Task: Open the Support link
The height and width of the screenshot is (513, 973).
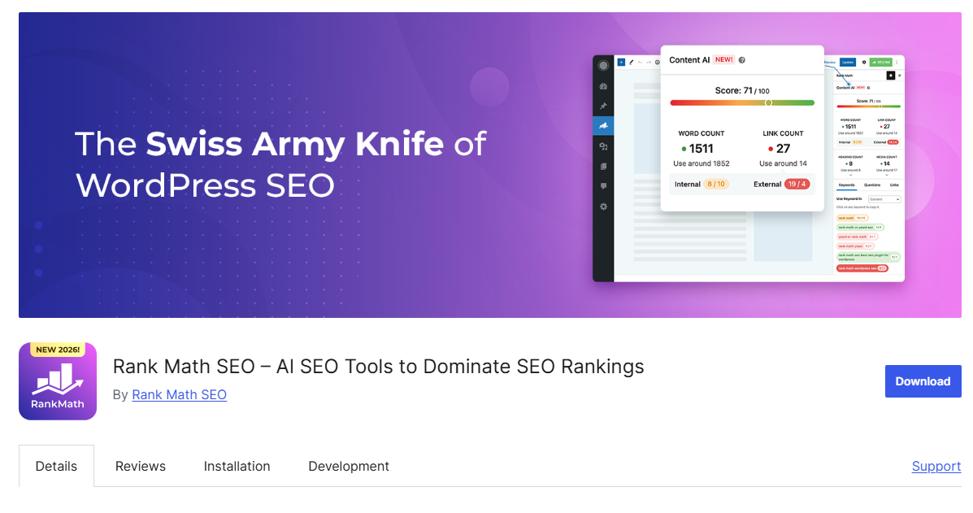Action: [936, 466]
